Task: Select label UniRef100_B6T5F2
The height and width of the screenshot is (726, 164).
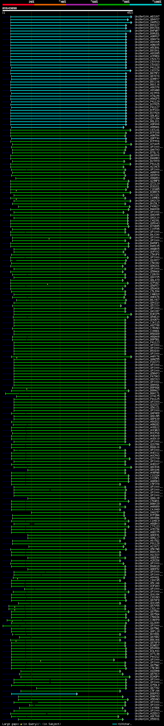Action: pyautogui.click(x=147, y=73)
